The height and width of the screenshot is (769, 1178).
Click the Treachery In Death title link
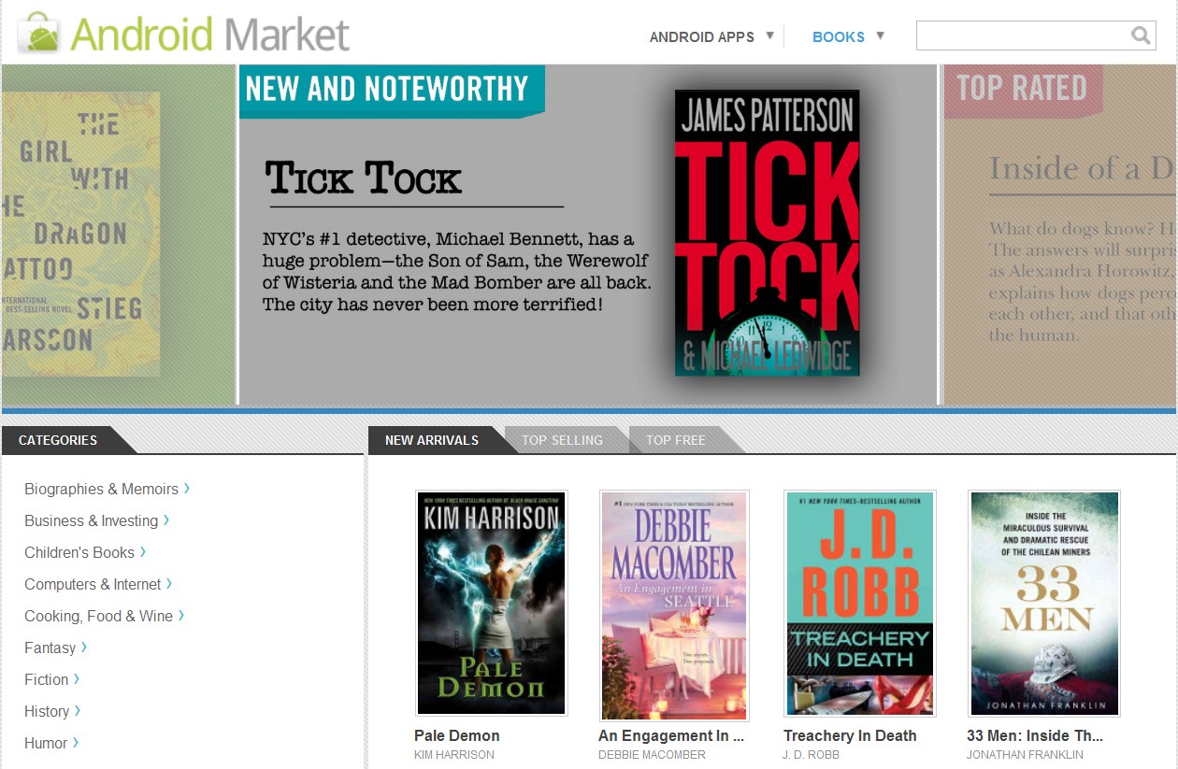point(850,735)
